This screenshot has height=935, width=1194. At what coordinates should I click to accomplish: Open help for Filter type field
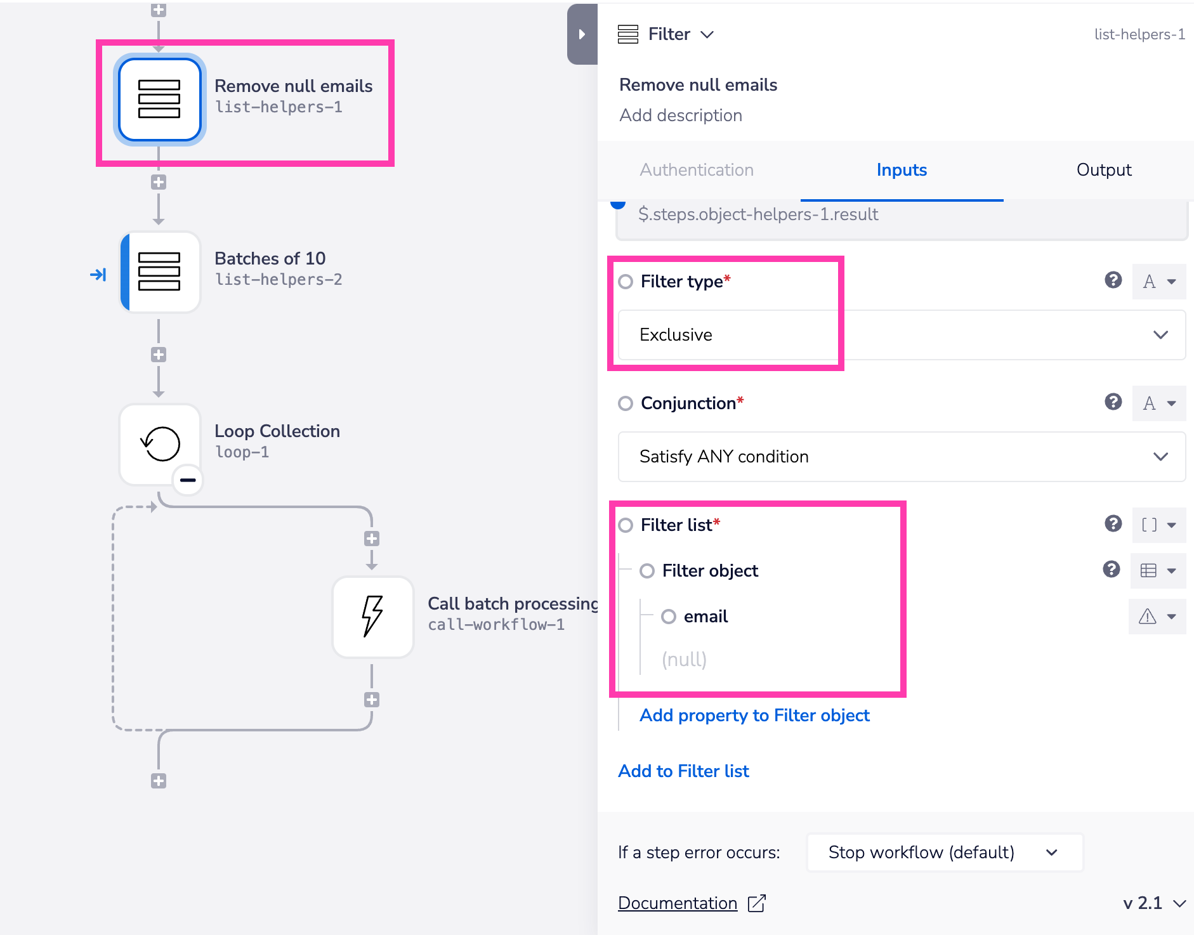click(x=1113, y=281)
